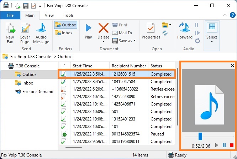Select the row for recipient 13152401233
Screen dimensions: 237x159
coord(117,119)
